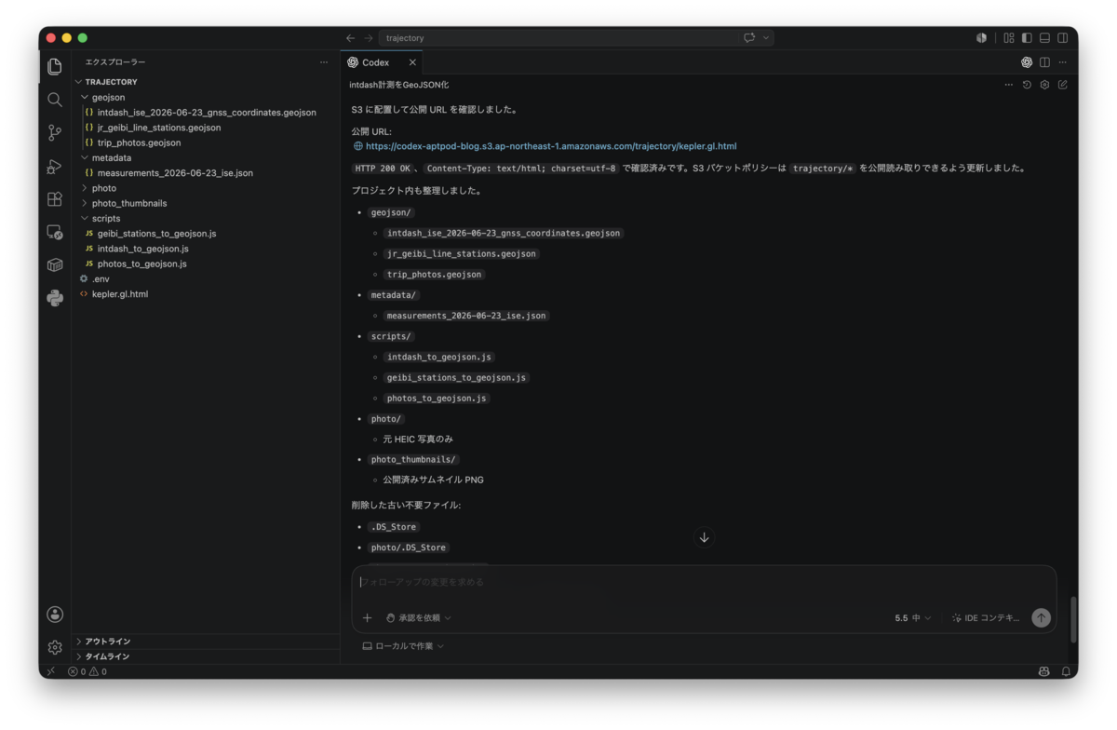The width and height of the screenshot is (1117, 730).
Task: Open the Manage gear in activity bar
Action: coord(55,647)
